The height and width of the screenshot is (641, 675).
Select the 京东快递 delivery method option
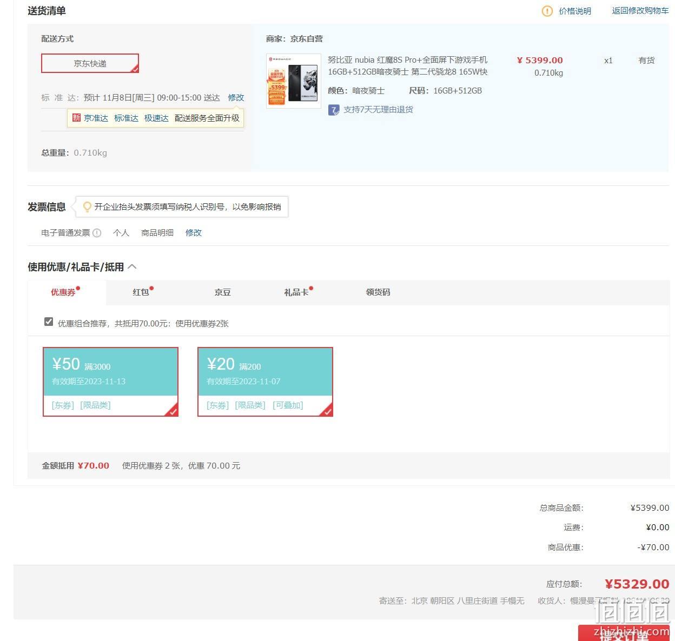(x=90, y=63)
